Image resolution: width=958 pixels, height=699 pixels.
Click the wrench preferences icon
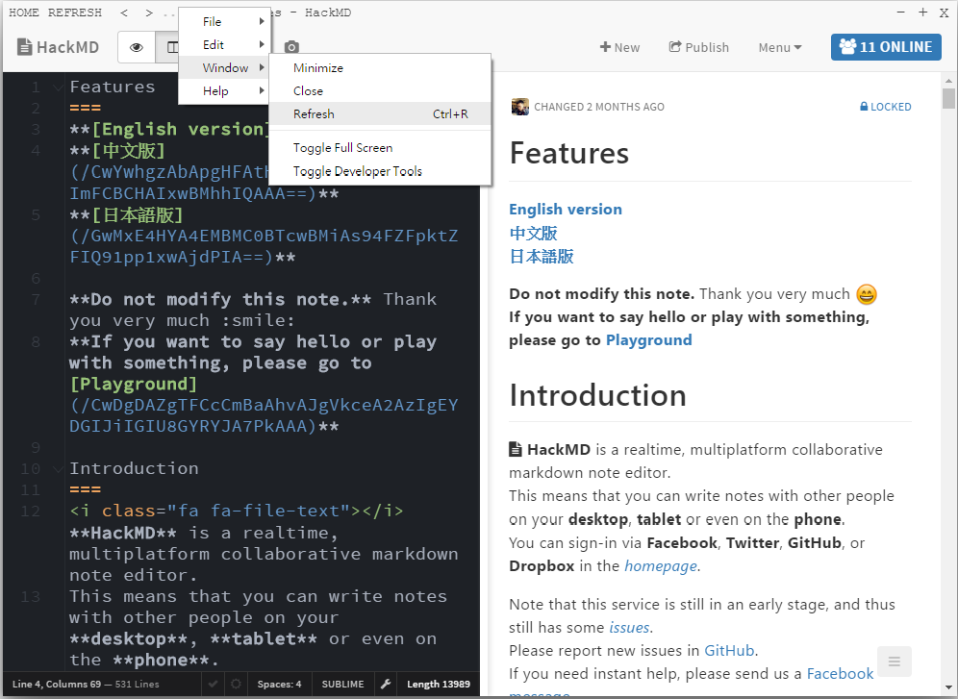[x=386, y=684]
